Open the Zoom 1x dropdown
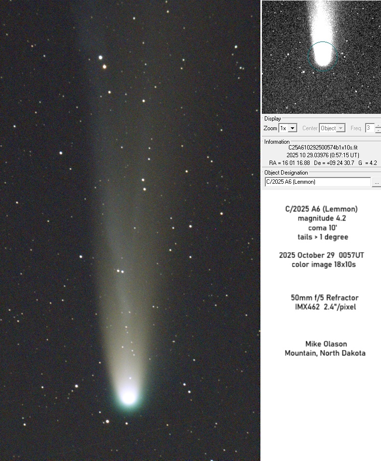 click(292, 128)
